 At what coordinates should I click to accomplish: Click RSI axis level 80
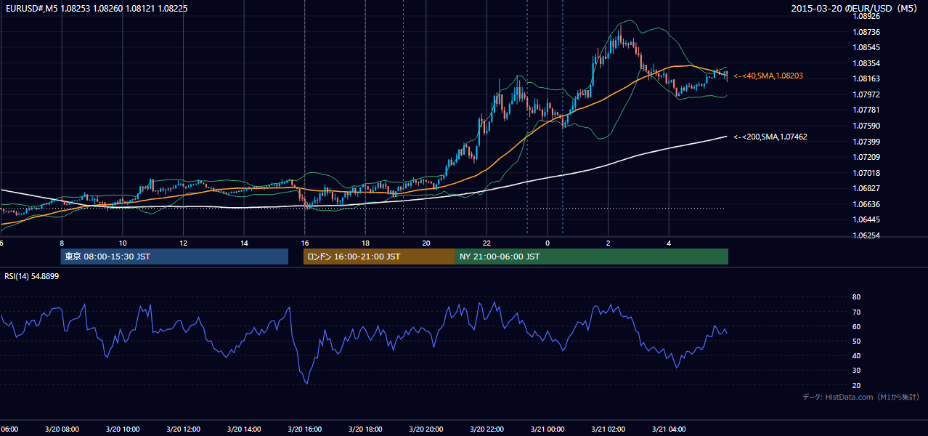tap(856, 297)
